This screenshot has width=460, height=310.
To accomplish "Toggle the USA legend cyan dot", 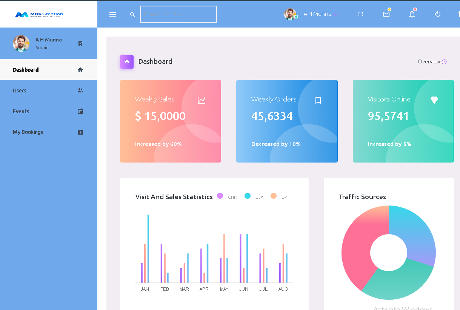I will (x=248, y=196).
